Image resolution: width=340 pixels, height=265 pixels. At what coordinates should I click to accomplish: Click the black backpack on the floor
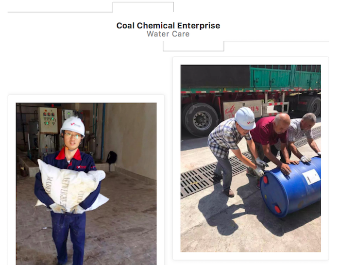click(x=111, y=158)
